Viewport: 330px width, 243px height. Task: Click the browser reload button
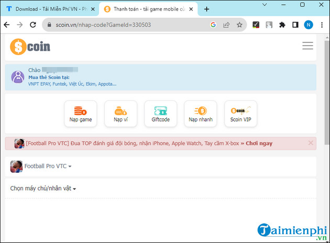[x=32, y=25]
